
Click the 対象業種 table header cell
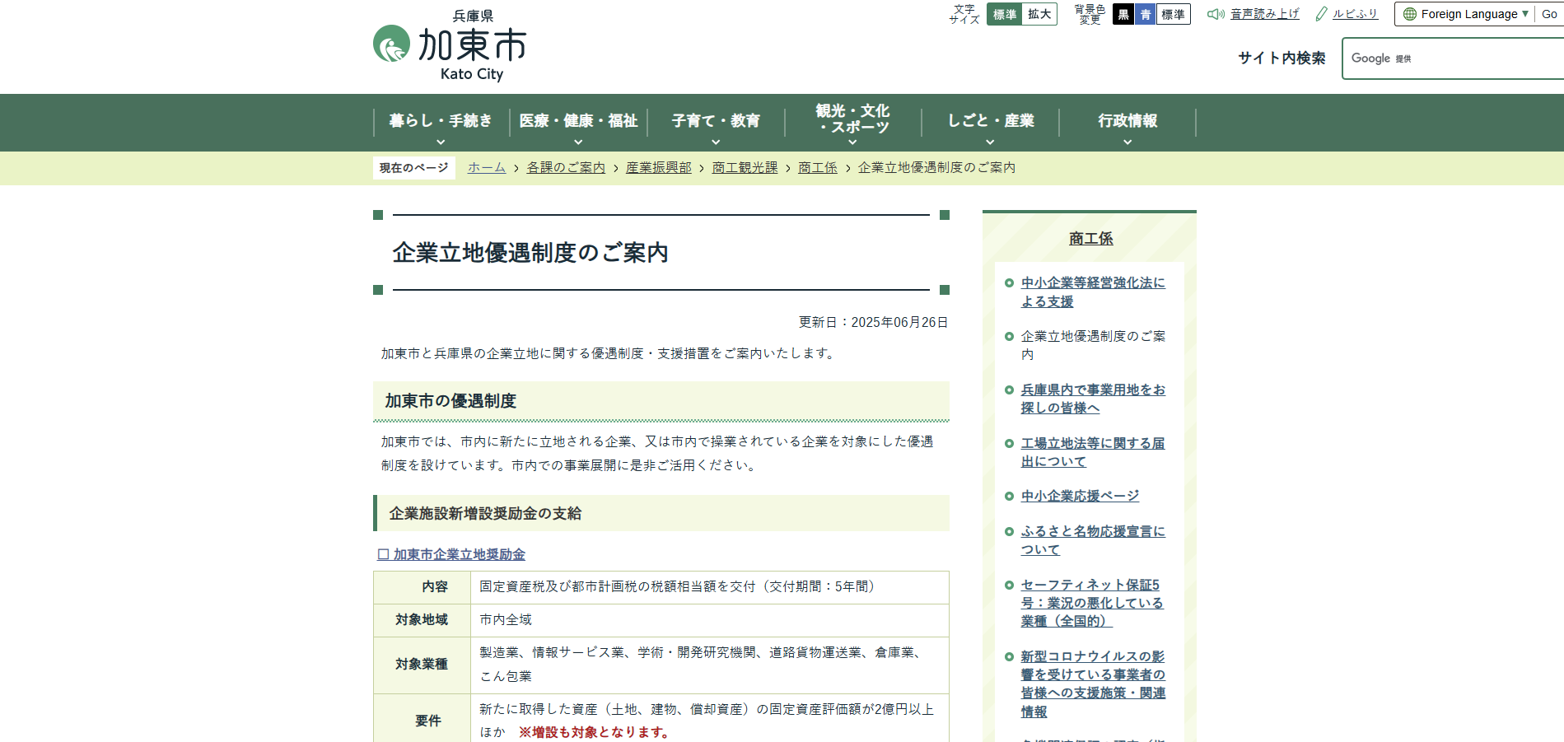click(422, 665)
